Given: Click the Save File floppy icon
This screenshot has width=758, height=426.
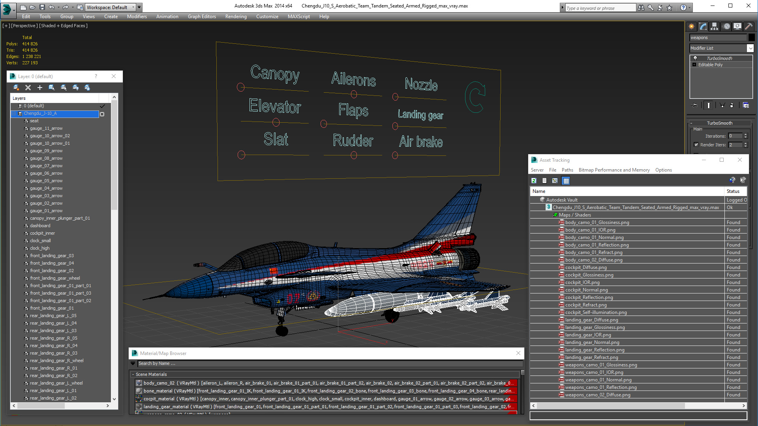Looking at the screenshot, I should 42,7.
